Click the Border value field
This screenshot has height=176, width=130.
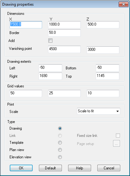[64, 33]
